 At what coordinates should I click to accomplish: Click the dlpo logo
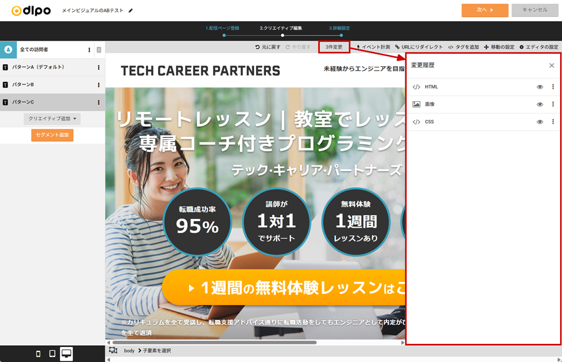(31, 11)
